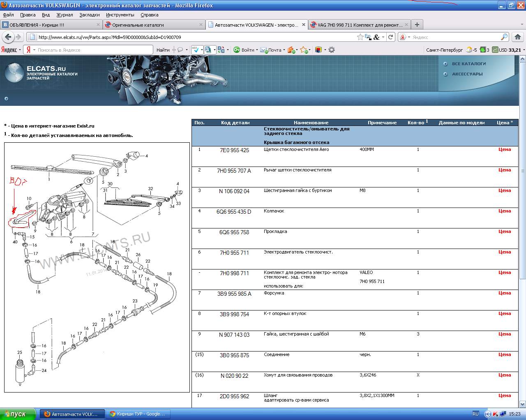Image resolution: width=526 pixels, height=420 pixels.
Task: Expand the Войти login dropdown arrow
Action: [x=257, y=50]
